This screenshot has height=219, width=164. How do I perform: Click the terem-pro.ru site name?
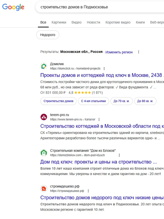(x=60, y=115)
